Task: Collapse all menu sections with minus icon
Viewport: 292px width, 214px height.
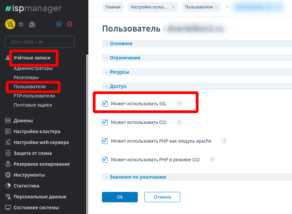Action: pos(70,24)
